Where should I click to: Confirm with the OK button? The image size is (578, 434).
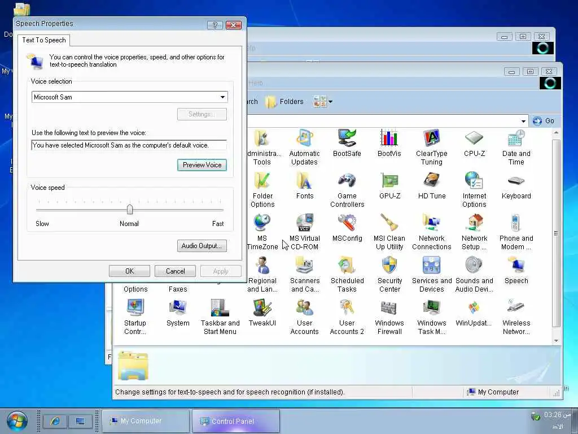click(x=129, y=271)
